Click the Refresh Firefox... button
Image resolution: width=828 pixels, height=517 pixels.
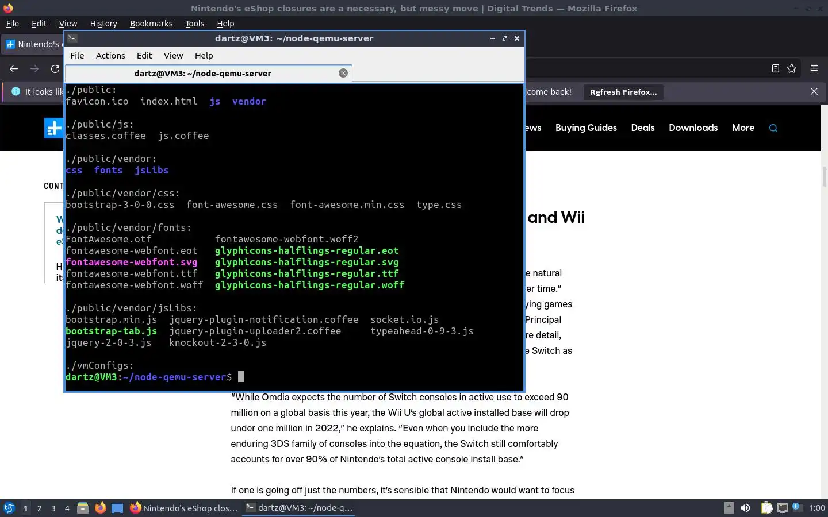click(623, 92)
